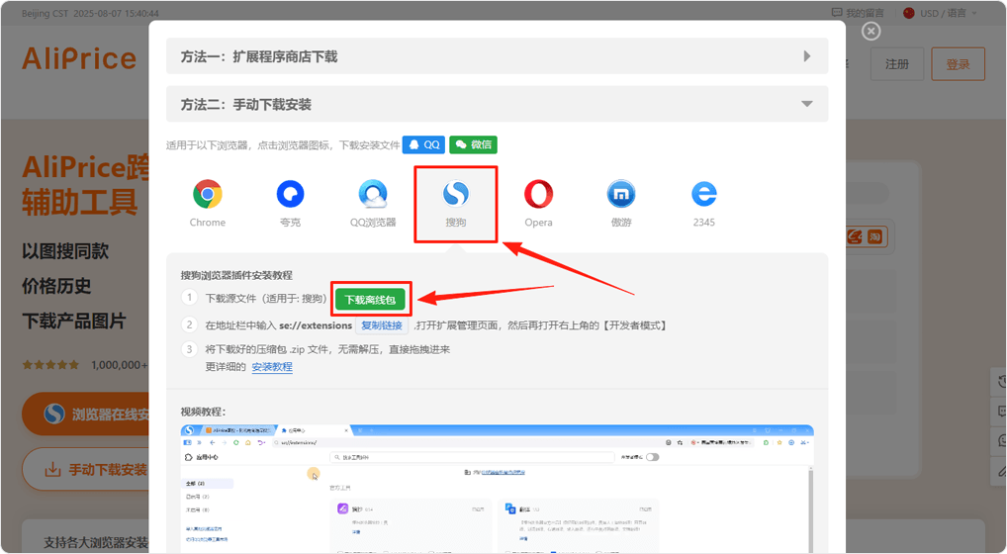Click the green 下载离线包 button
Viewport: 1007px width, 554px height.
pos(369,299)
